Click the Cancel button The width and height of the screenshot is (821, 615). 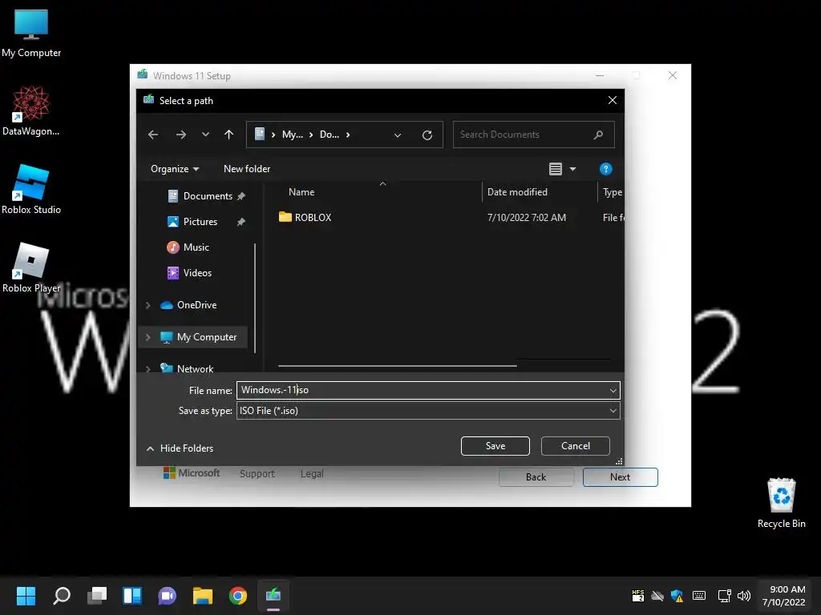coord(576,446)
